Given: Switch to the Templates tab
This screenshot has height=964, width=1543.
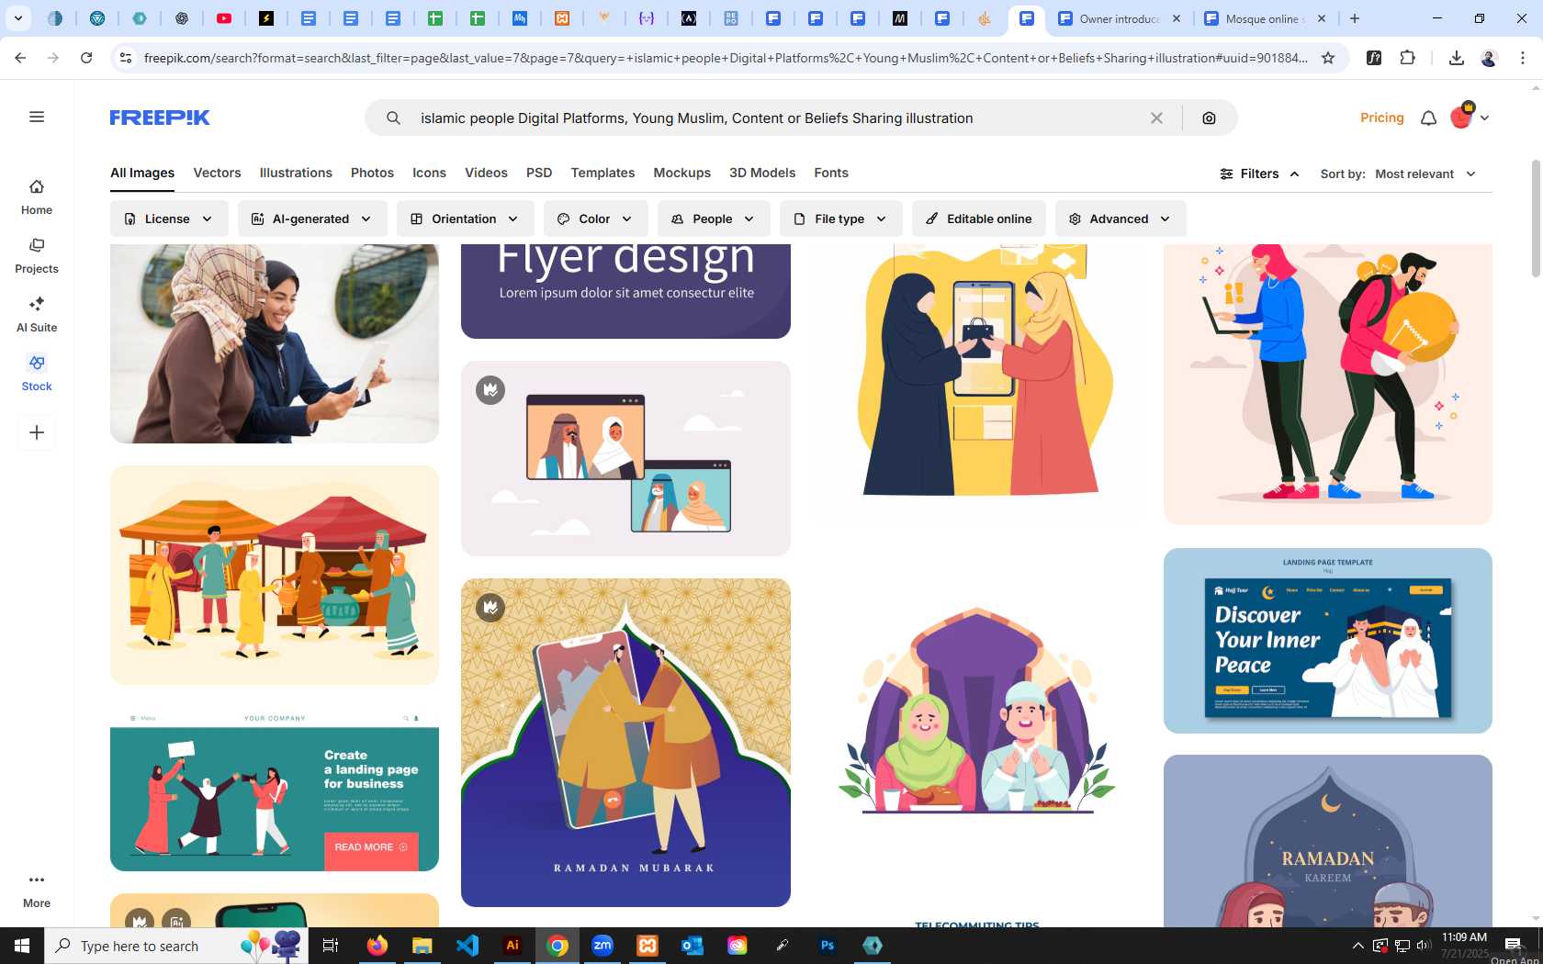Looking at the screenshot, I should point(603,173).
